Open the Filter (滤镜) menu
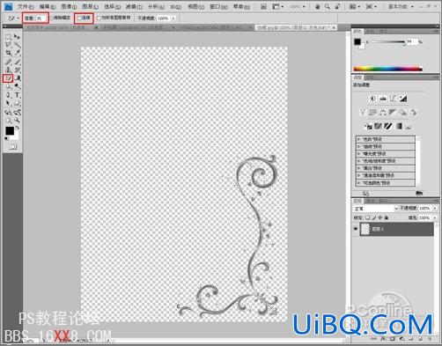This screenshot has width=442, height=346. point(134,6)
